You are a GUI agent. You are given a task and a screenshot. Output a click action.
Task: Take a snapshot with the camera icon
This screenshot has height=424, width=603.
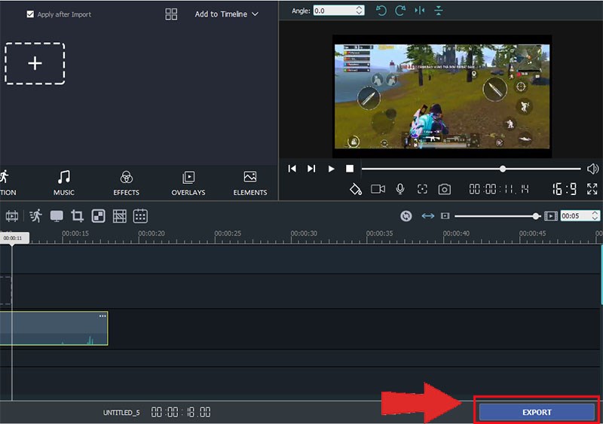point(445,189)
